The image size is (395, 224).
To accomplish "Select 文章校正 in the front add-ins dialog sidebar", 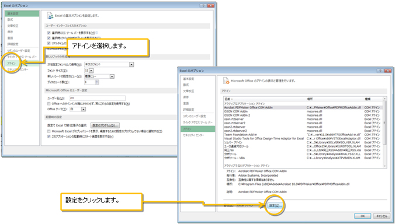I will (198, 91).
